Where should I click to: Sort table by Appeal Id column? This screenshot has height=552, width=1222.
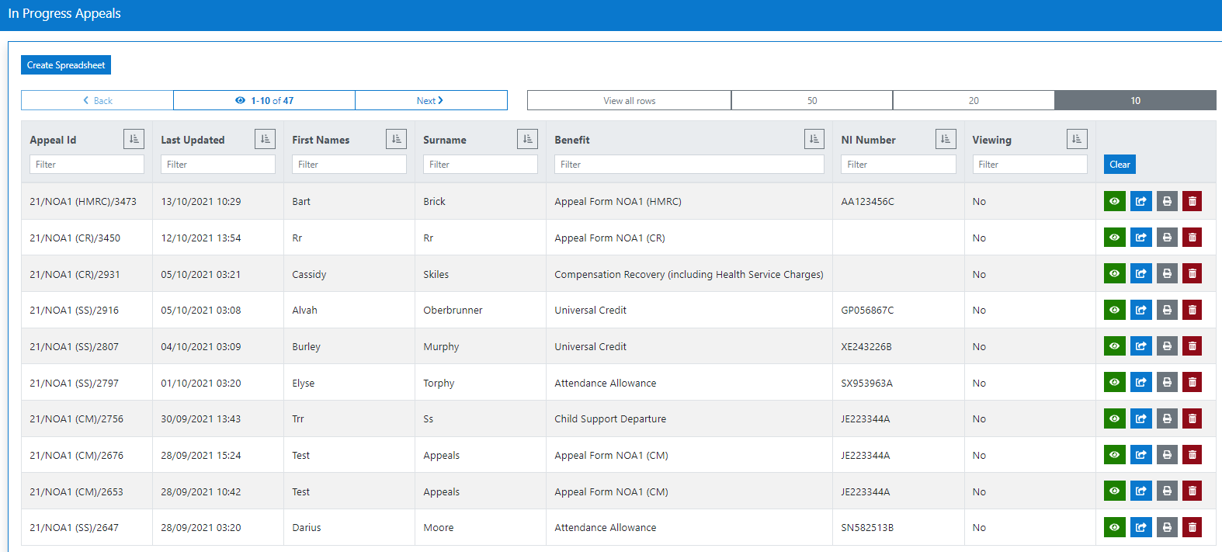134,139
